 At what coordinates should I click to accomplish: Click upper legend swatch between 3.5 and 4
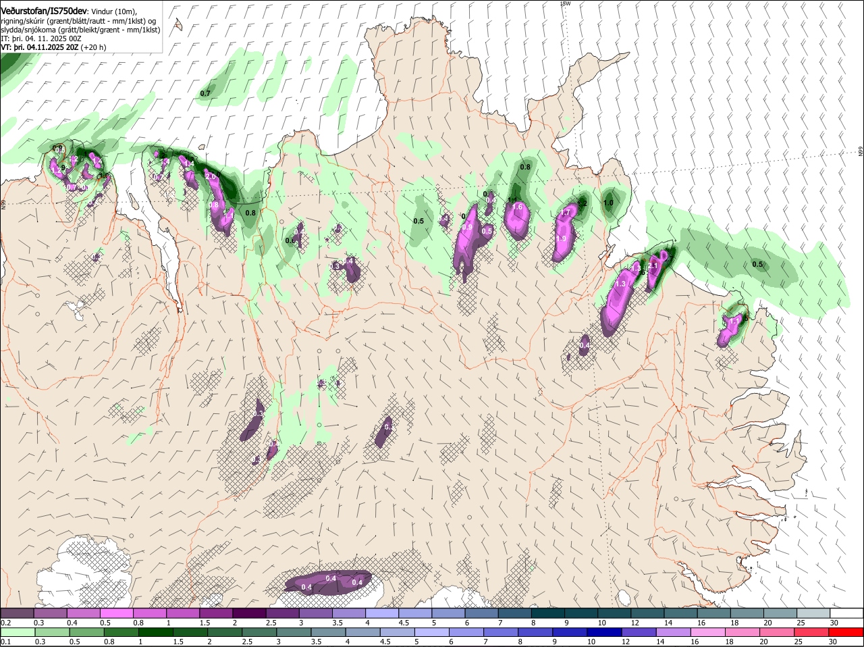coord(349,613)
